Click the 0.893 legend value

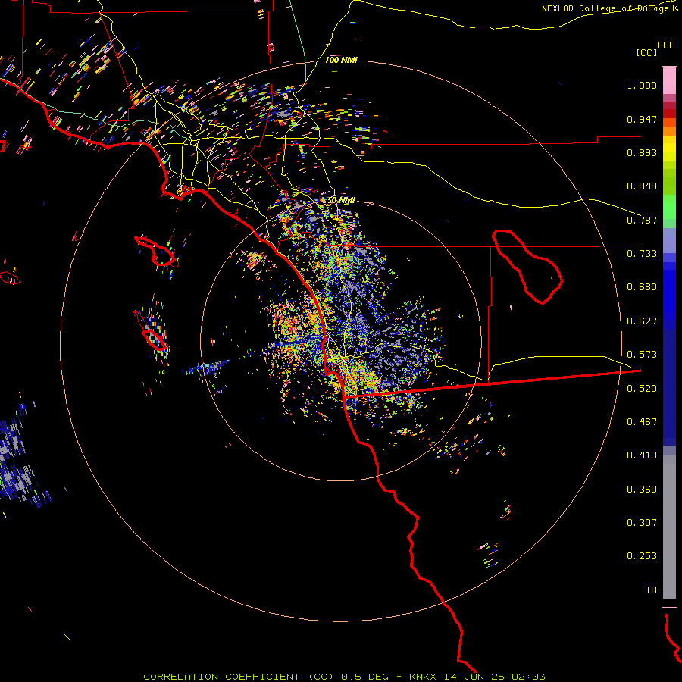point(642,152)
